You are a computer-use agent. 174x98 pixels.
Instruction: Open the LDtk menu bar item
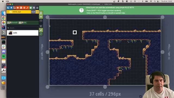click(x=7, y=1)
